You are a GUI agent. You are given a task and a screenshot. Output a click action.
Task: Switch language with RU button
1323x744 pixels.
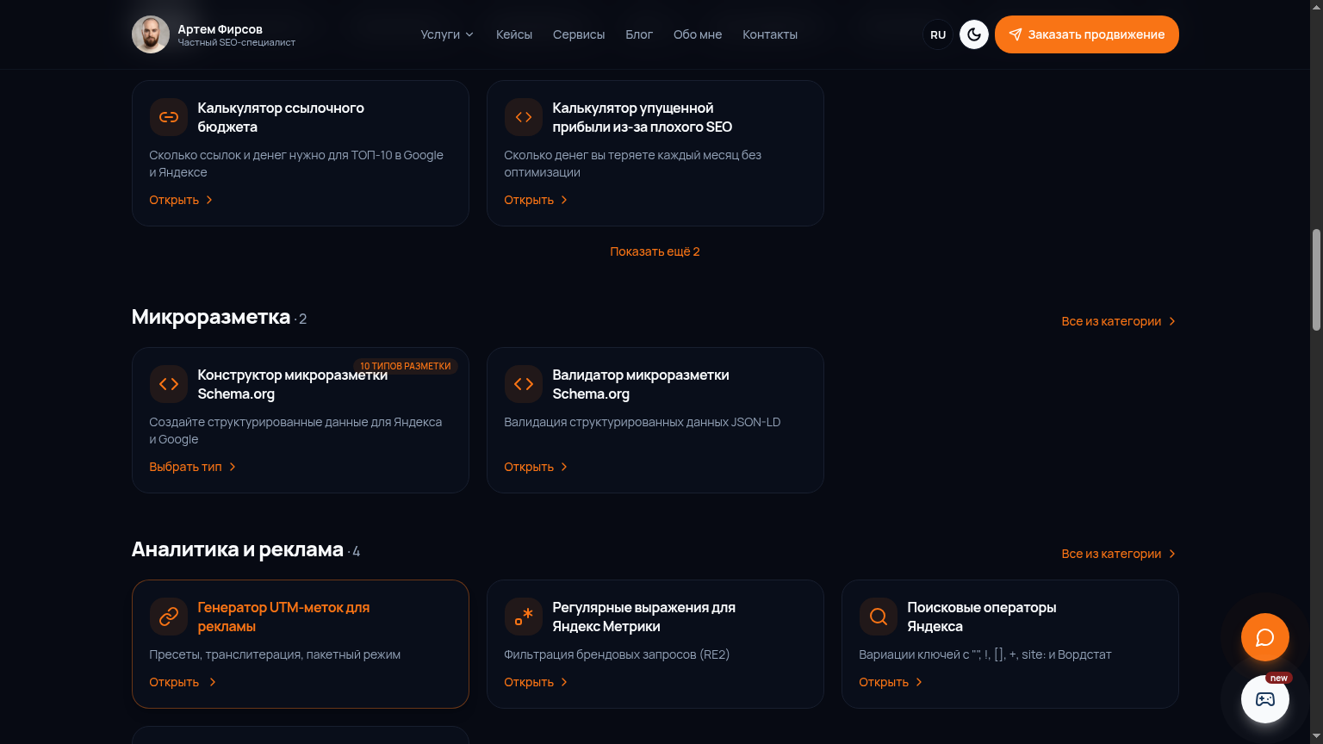tap(938, 34)
